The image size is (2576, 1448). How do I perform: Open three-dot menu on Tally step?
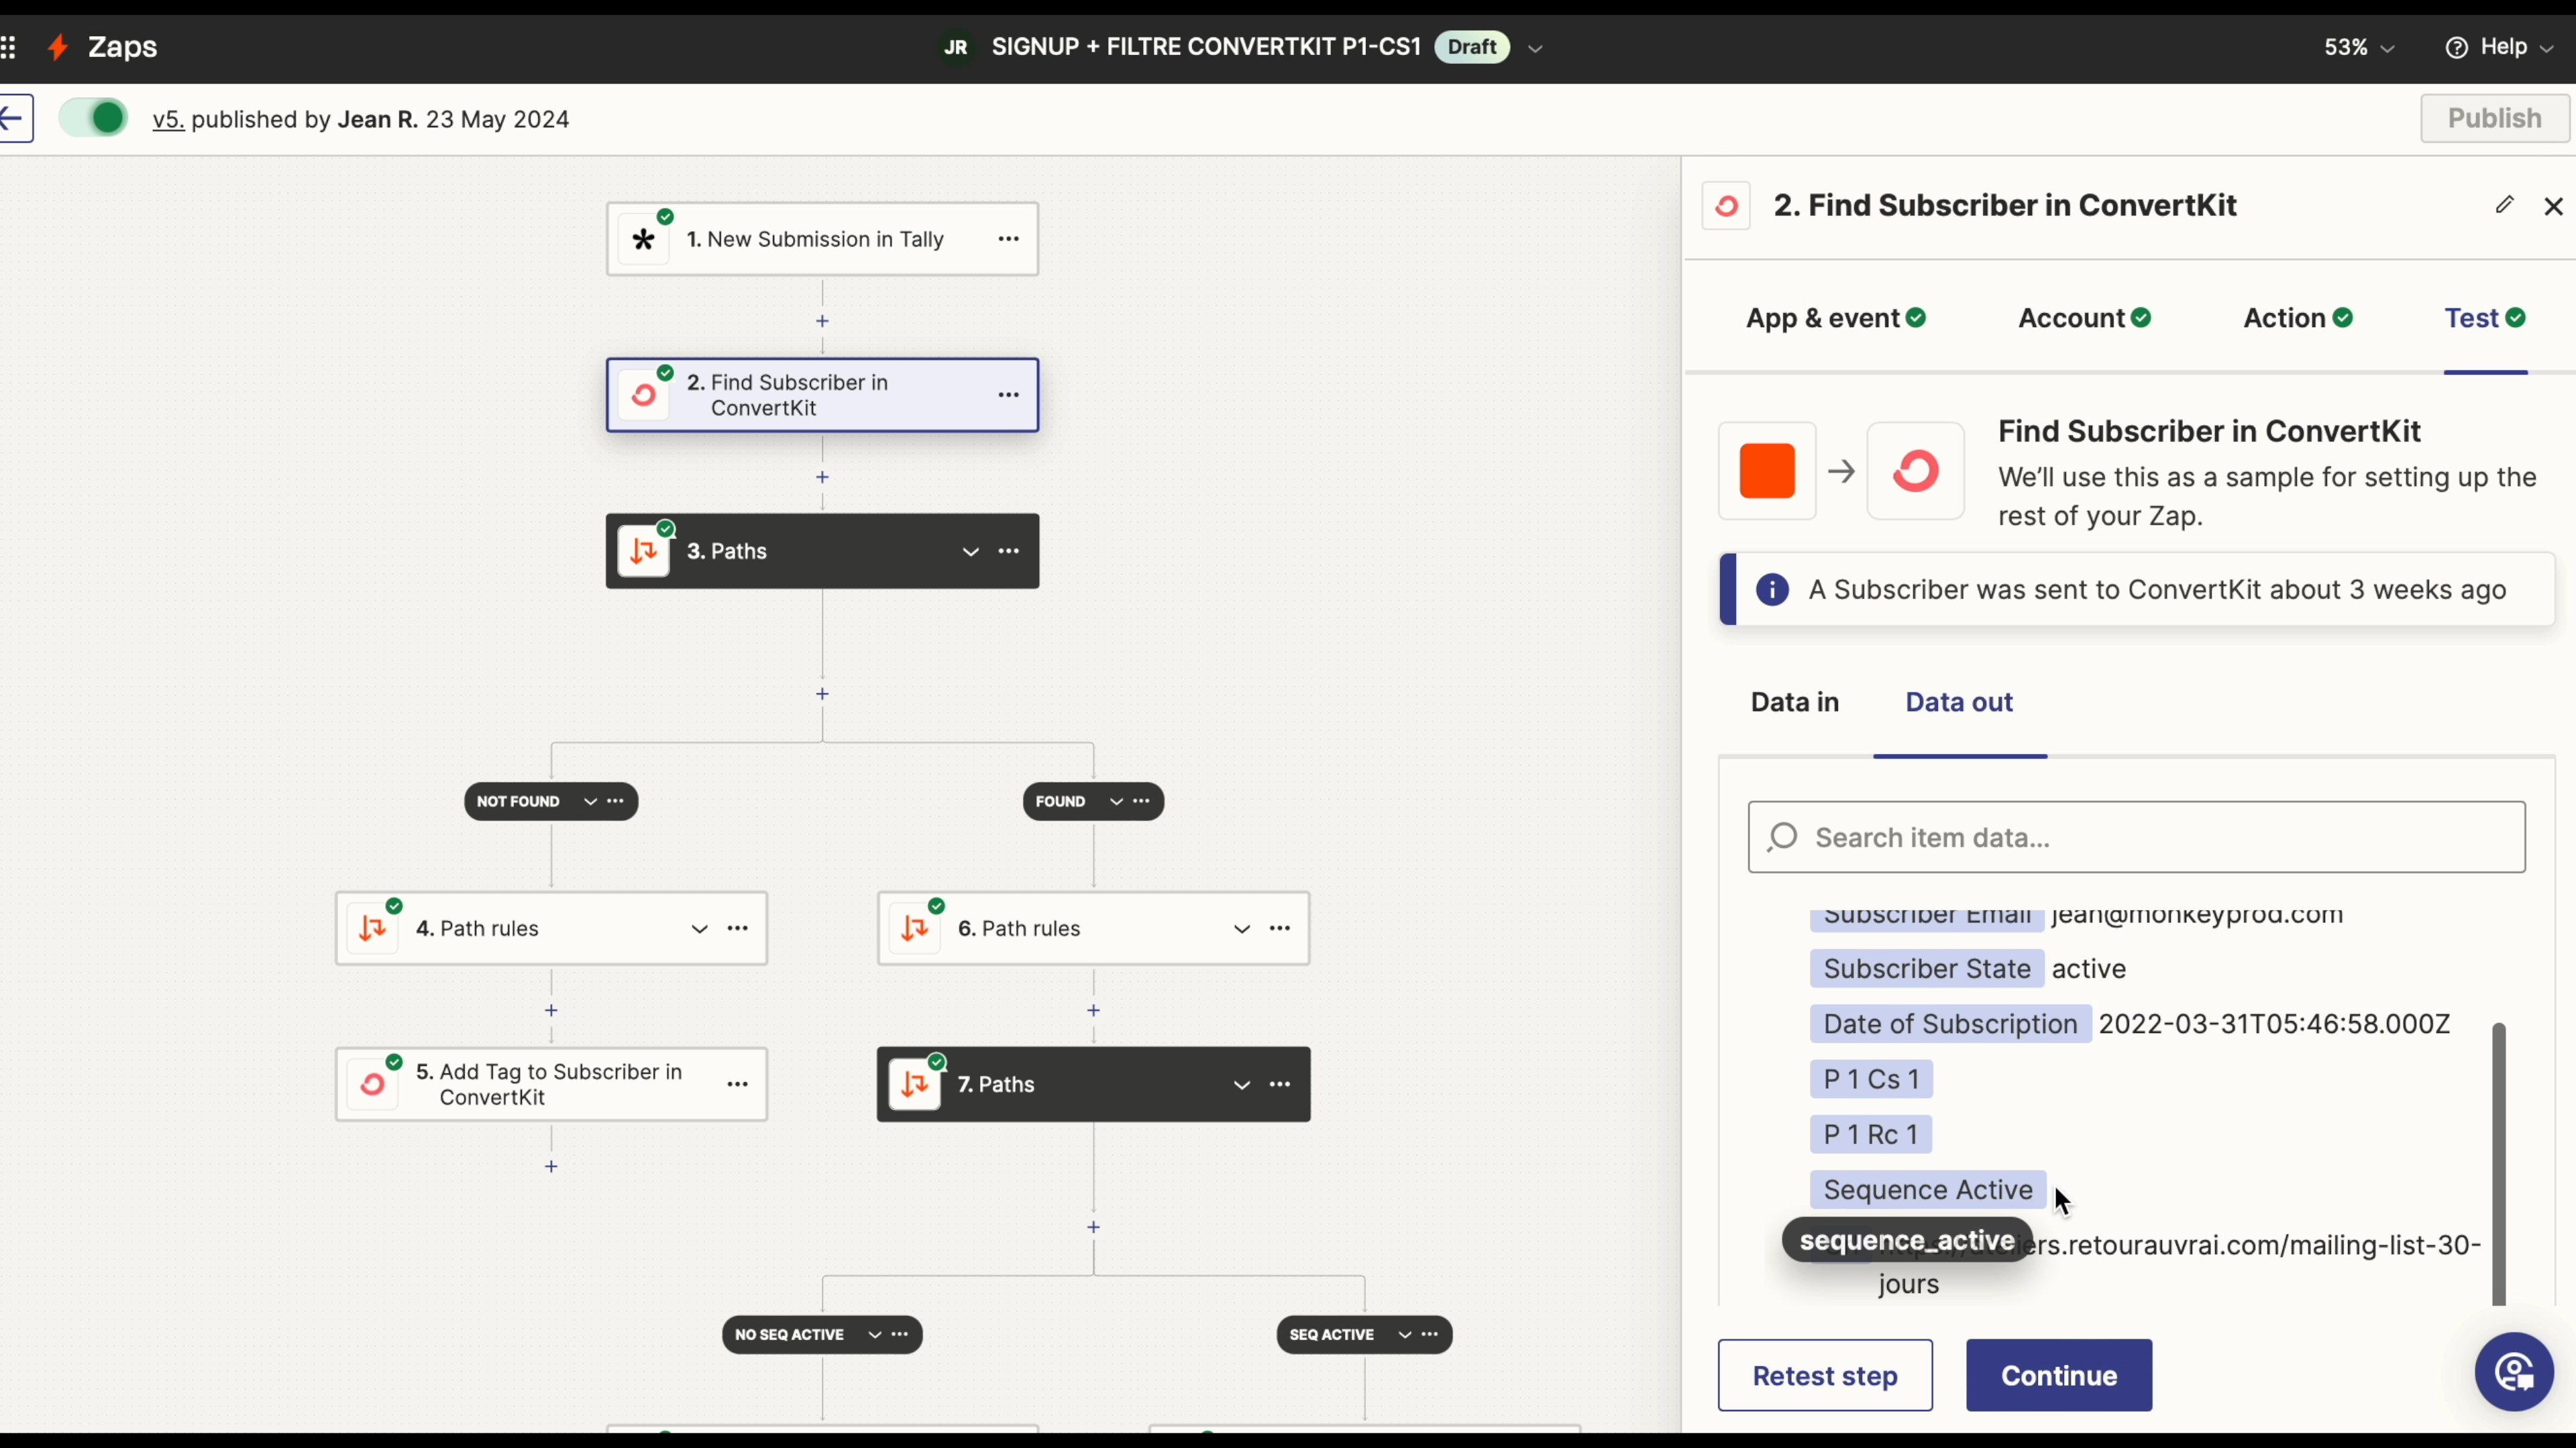pyautogui.click(x=1008, y=239)
